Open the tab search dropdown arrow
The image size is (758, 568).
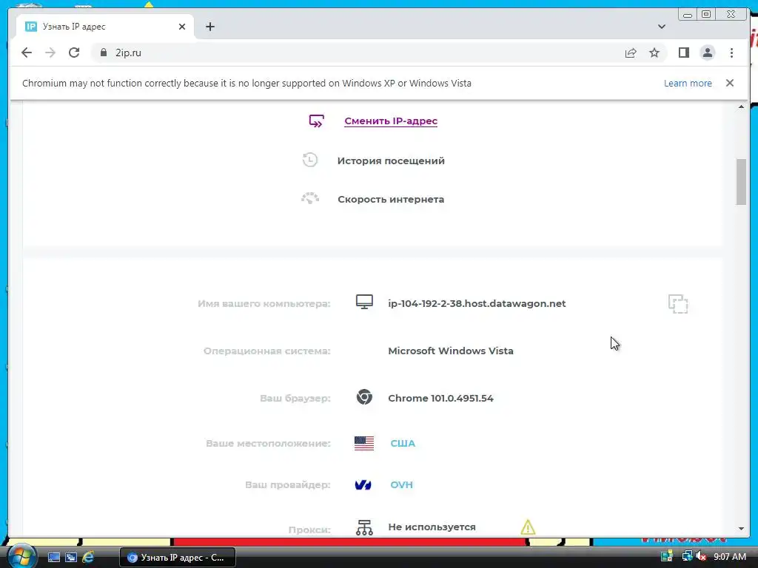(x=662, y=27)
